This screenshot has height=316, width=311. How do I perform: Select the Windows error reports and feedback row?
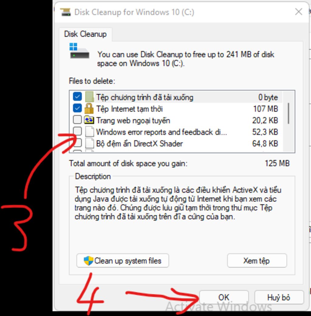tap(176, 132)
